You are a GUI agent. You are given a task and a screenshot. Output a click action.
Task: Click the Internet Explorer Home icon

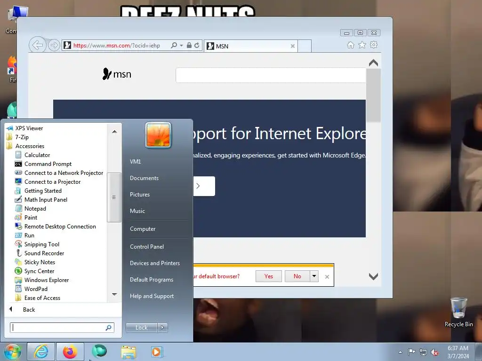[x=350, y=45]
